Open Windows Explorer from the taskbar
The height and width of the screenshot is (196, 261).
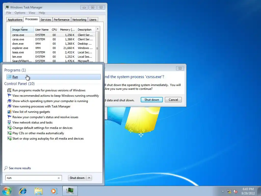click(38, 191)
